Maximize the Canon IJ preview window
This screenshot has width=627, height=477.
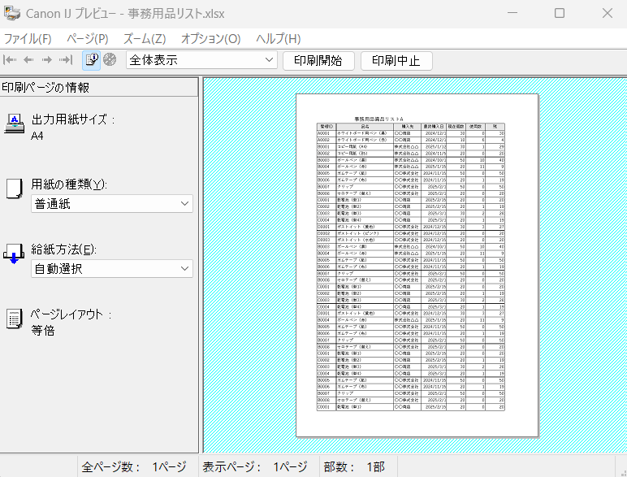[560, 13]
